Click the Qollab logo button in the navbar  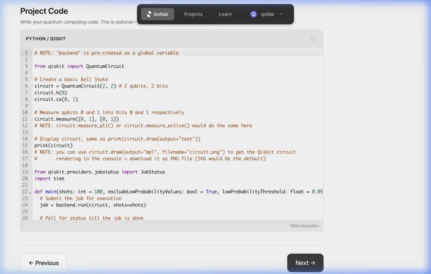click(x=158, y=14)
